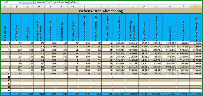
Task: Select cell with 350,86 € in Wohnfläche costs
Action: pos(119,43)
